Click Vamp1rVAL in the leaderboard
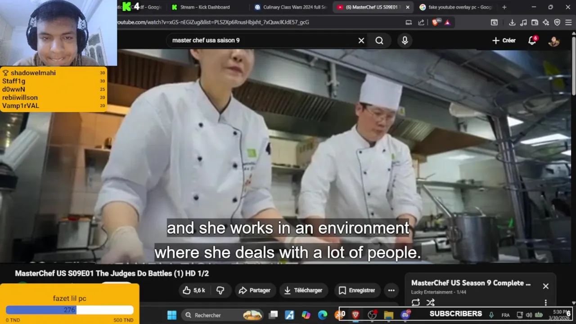Screen dimensions: 576x324 21,106
